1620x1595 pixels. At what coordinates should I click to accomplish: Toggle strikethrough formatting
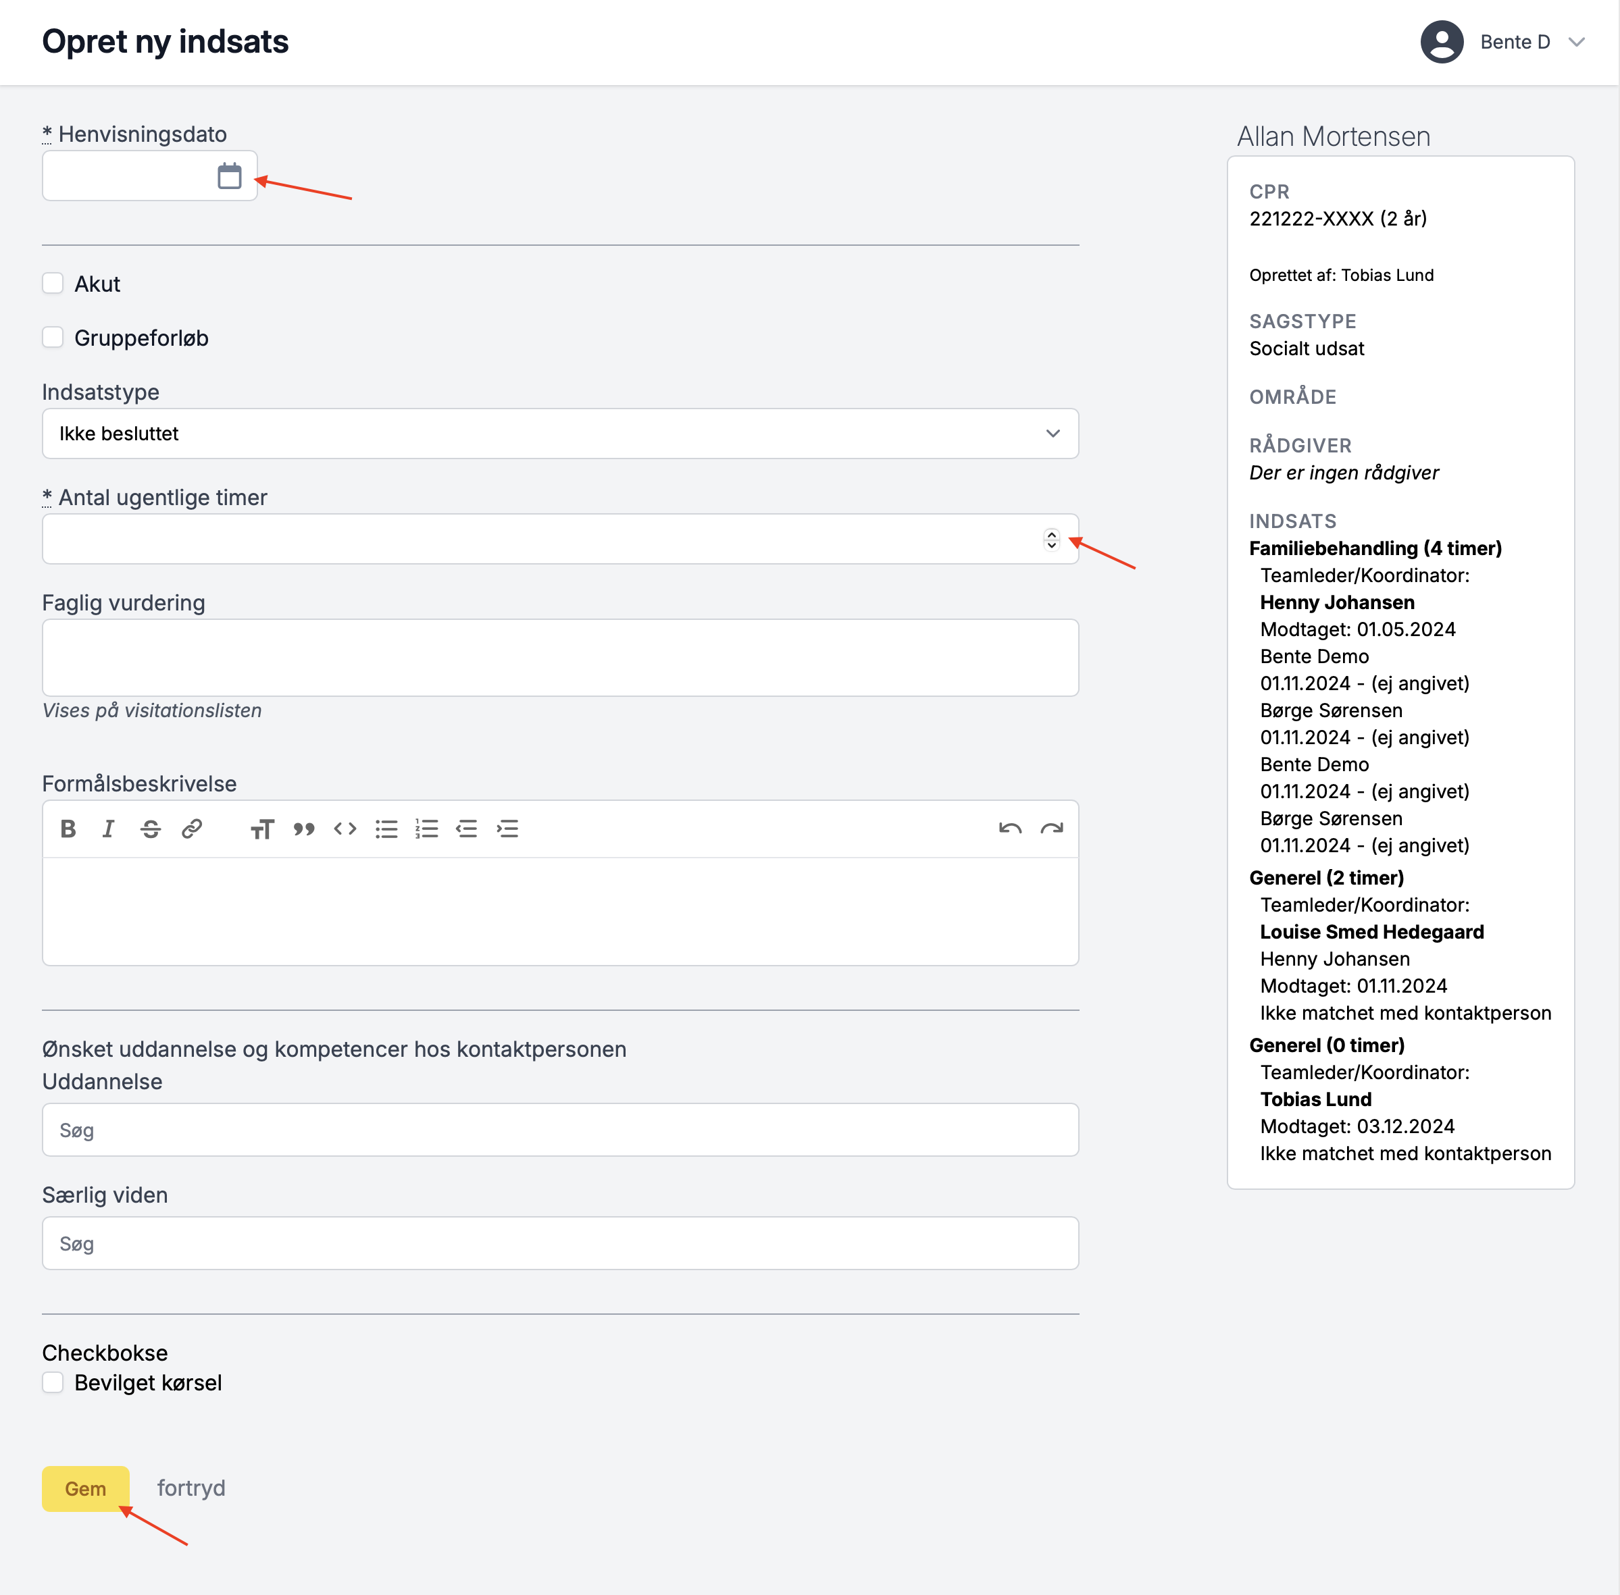(x=151, y=829)
